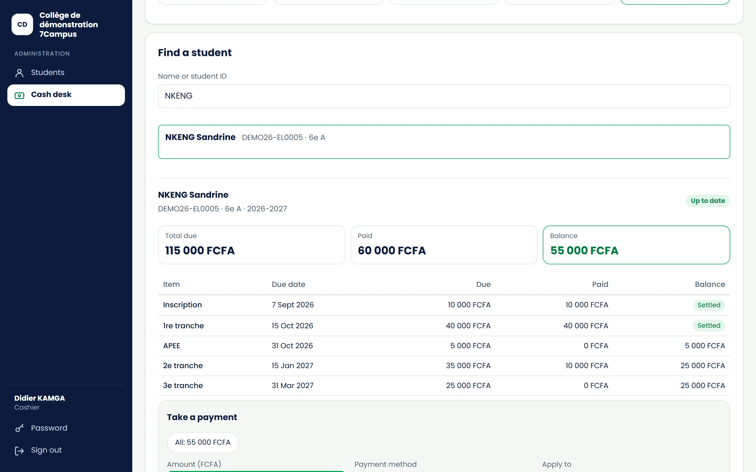Open the Cash desk menu item

[x=66, y=95]
